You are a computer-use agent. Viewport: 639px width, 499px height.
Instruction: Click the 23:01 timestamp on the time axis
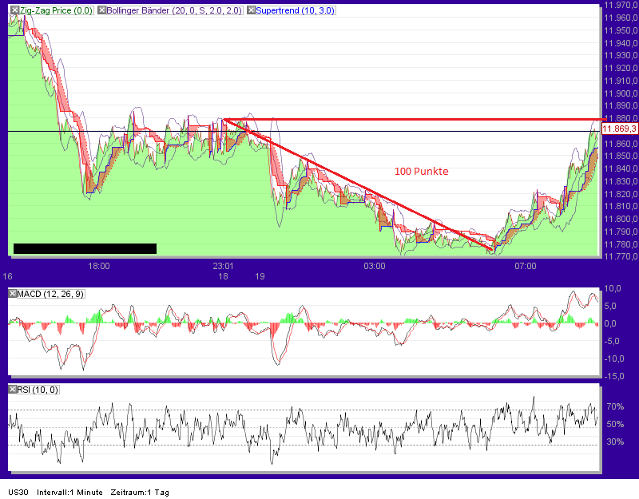coord(224,266)
